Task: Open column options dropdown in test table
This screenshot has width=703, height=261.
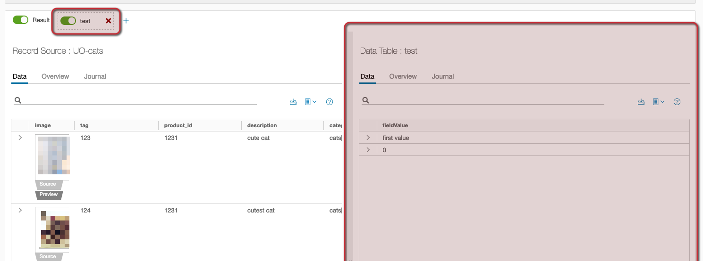Action: tap(659, 102)
